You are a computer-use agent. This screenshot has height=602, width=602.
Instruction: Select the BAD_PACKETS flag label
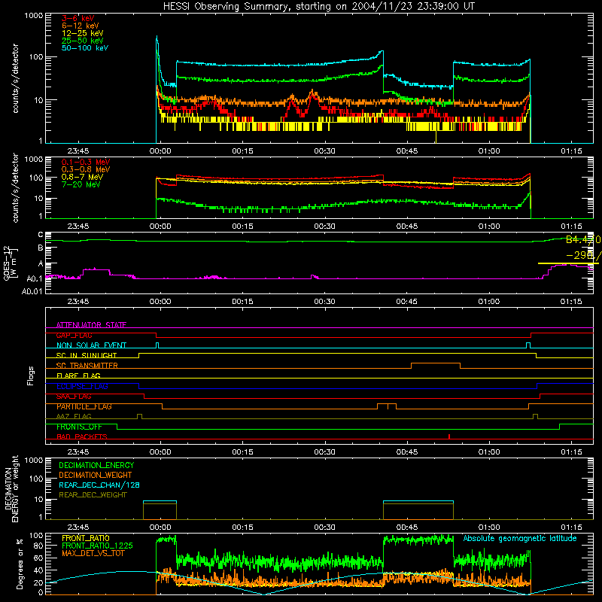[x=82, y=436]
